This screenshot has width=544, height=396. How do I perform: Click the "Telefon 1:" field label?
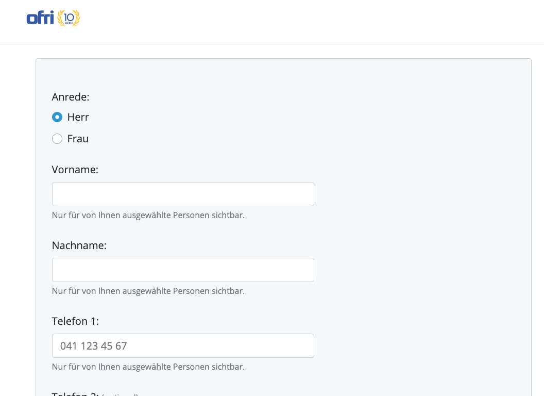pyautogui.click(x=75, y=321)
